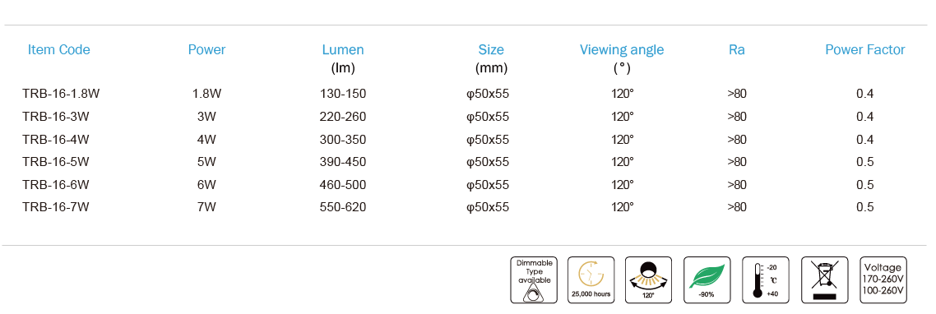Click the crossed-out waste bin icon

[824, 280]
